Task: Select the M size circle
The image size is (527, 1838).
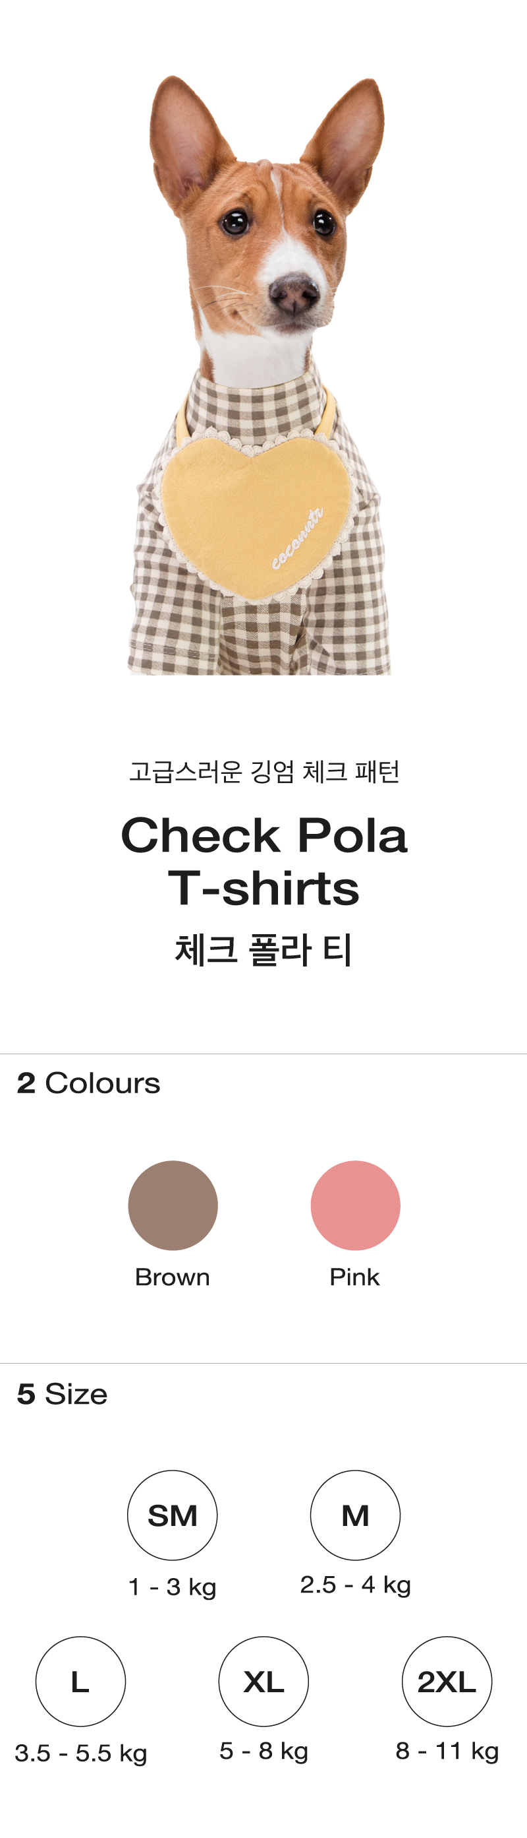Action: (354, 1515)
